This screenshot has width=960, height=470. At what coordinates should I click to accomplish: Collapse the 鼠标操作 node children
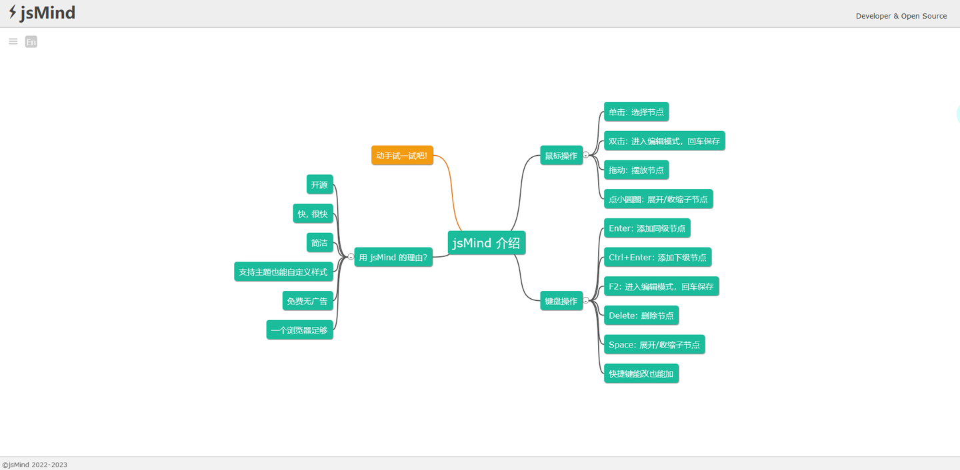585,155
